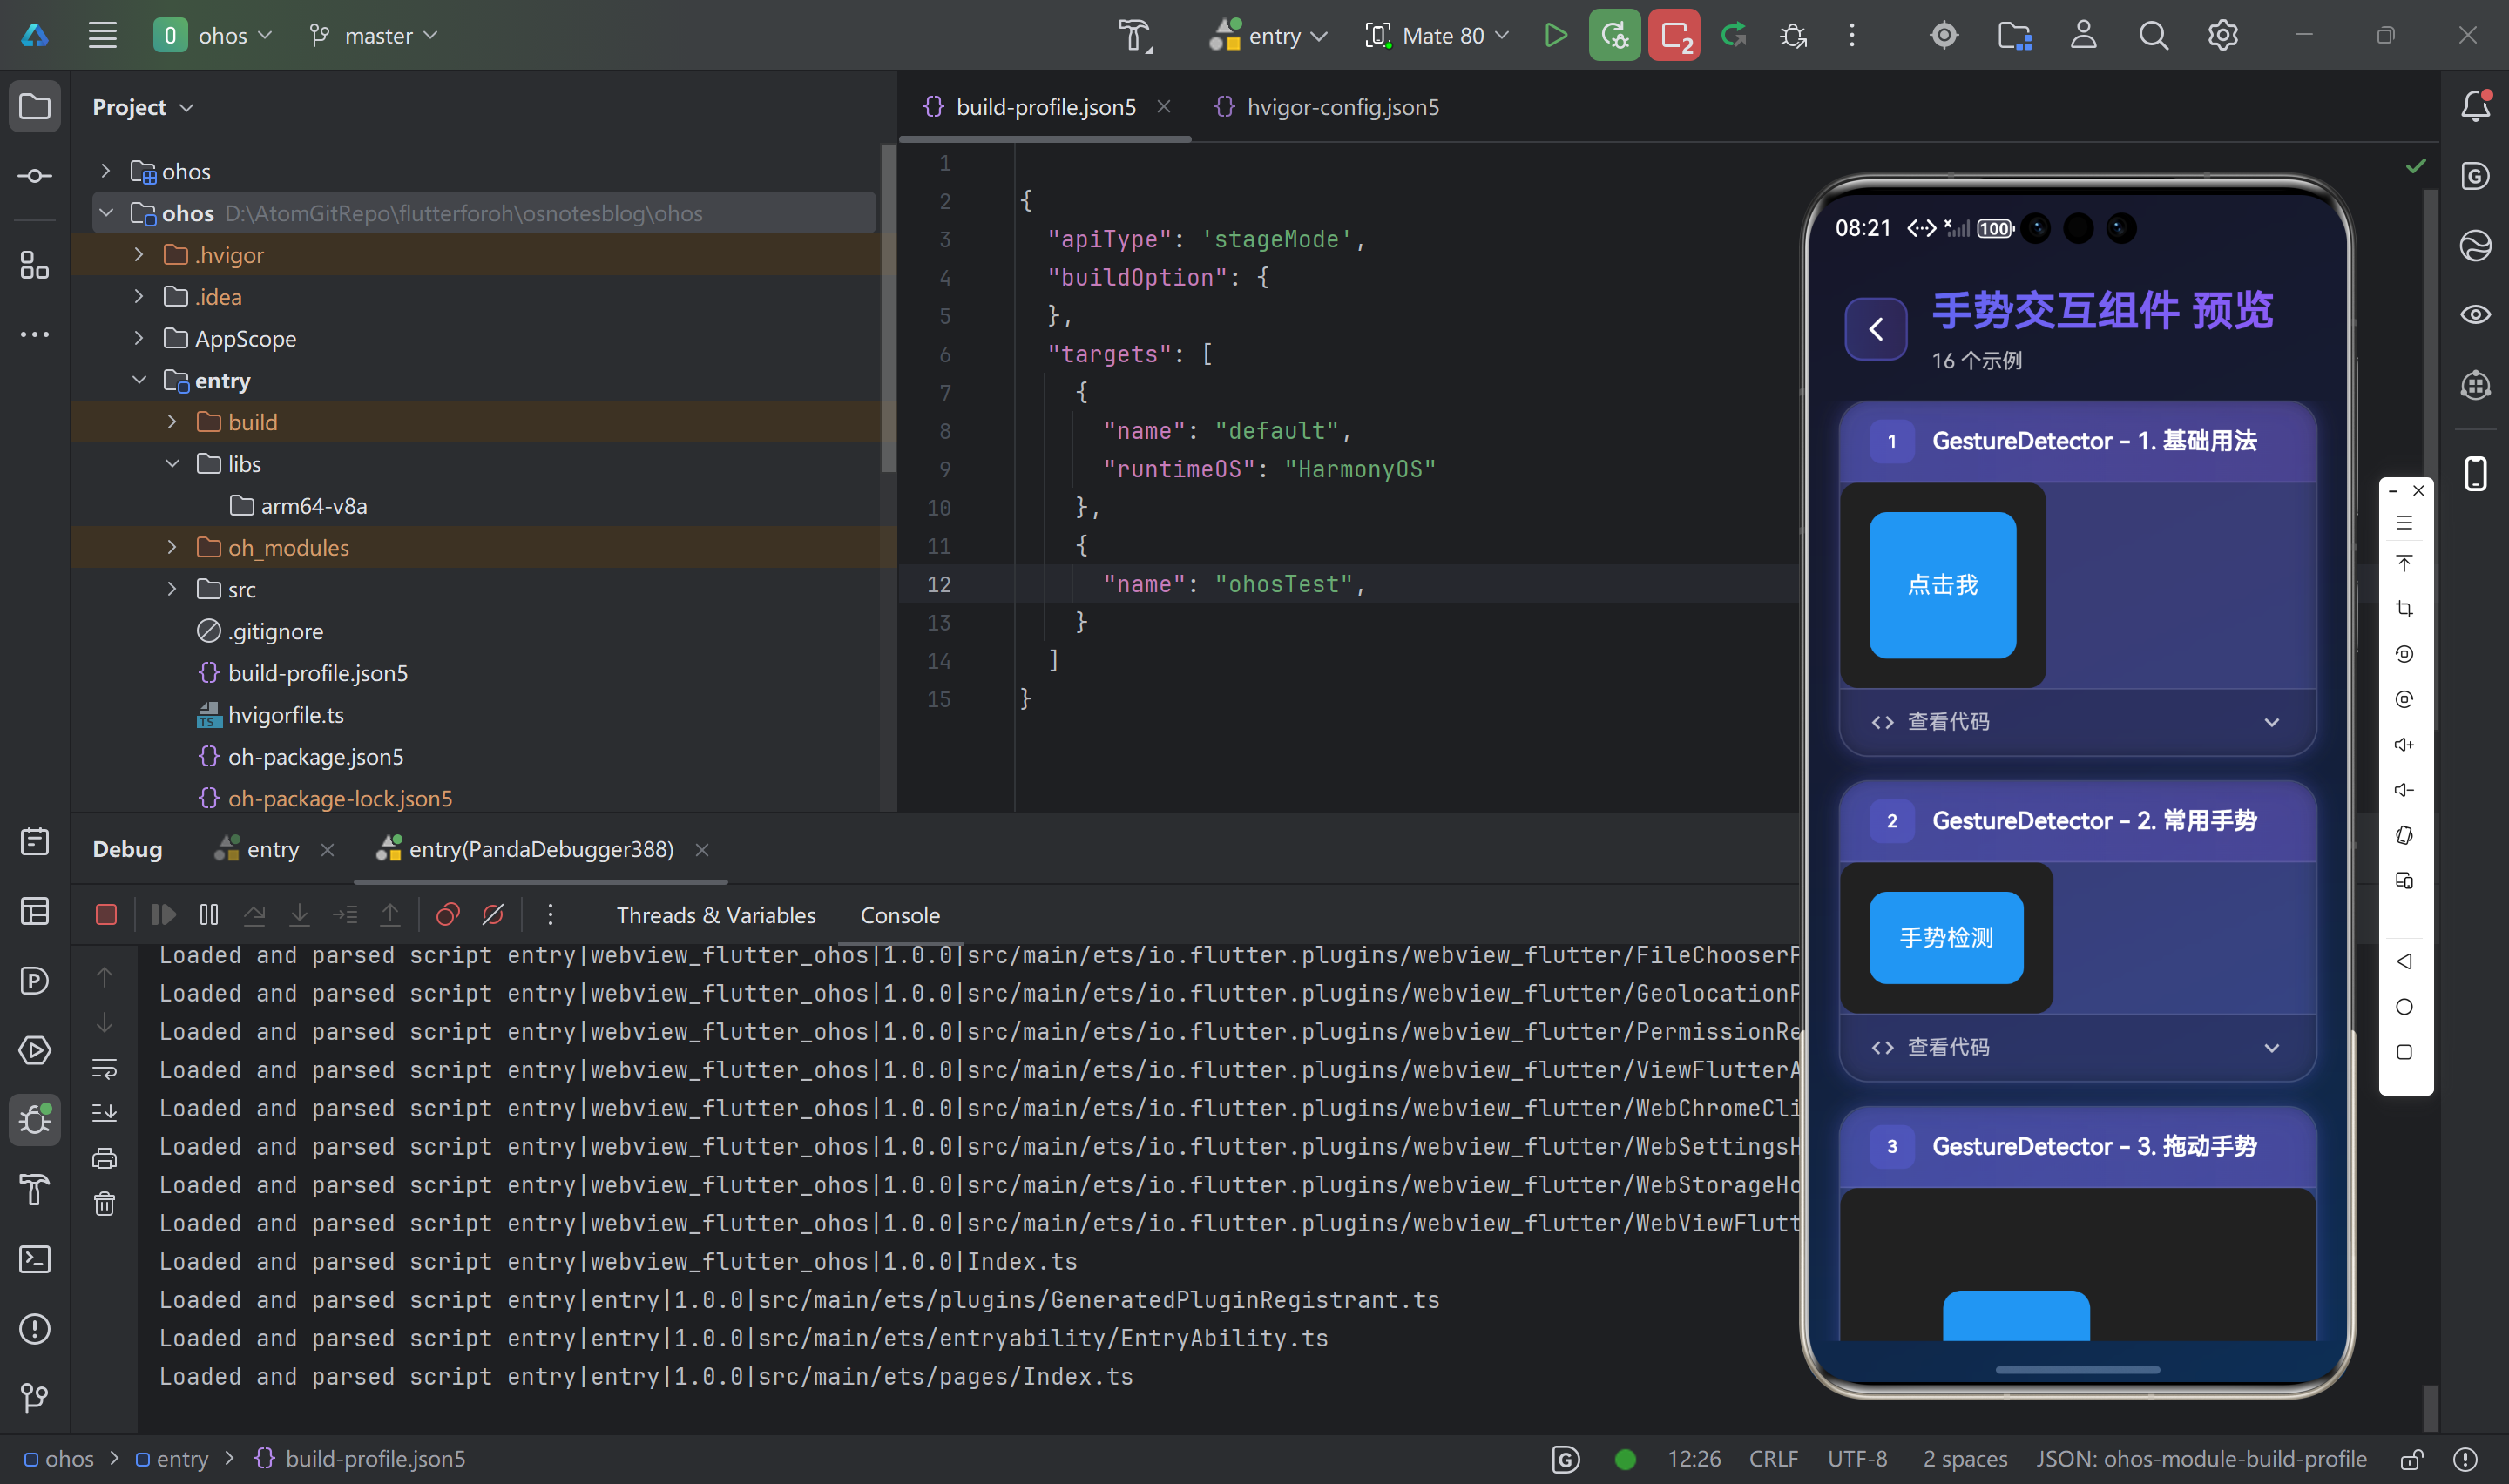Click the View Breakpoints red circles icon
This screenshot has width=2509, height=1484.
click(x=448, y=914)
